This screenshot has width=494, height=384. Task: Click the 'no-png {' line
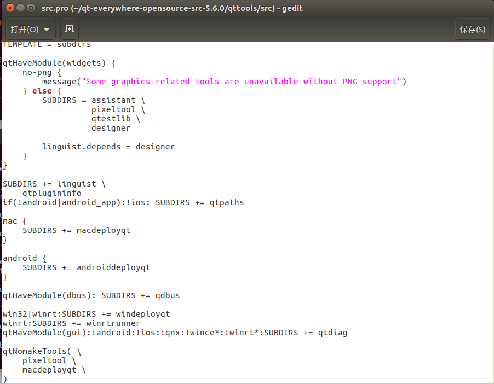(42, 72)
